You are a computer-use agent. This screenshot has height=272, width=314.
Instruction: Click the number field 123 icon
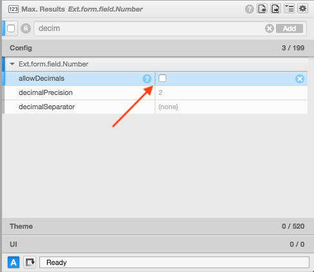[14, 9]
